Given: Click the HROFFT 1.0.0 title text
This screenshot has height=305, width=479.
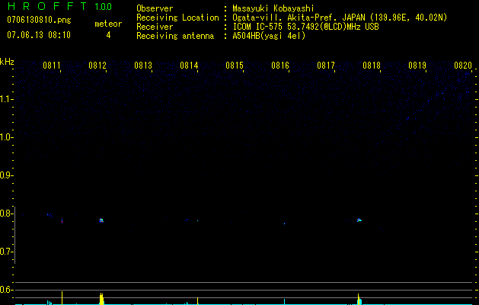Looking at the screenshot, I should click(59, 6).
